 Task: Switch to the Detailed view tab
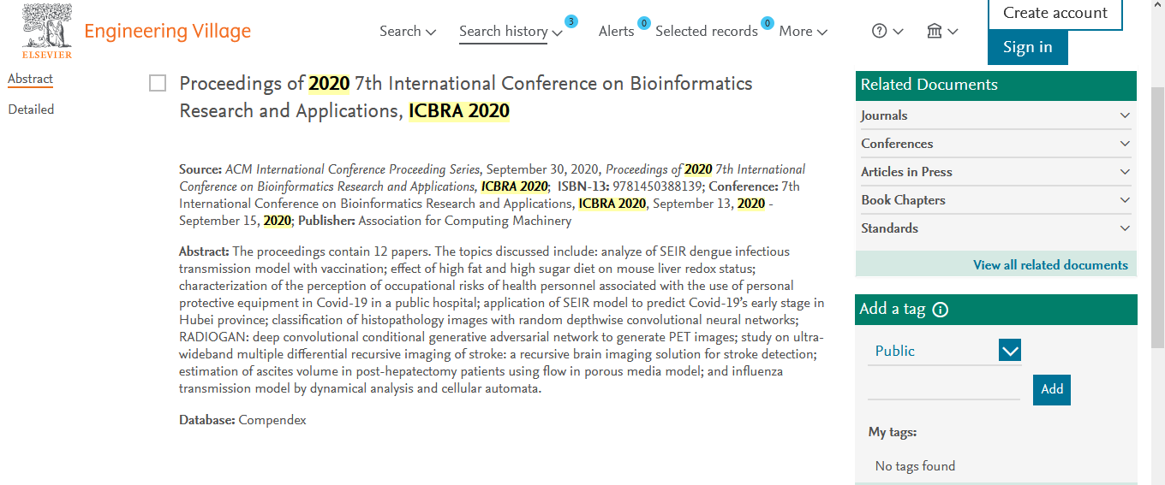(x=31, y=109)
